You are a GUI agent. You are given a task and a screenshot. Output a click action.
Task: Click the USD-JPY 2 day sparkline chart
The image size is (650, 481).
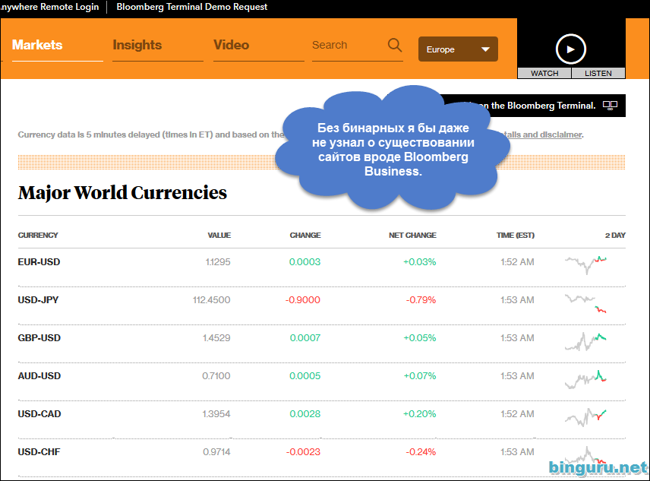585,302
